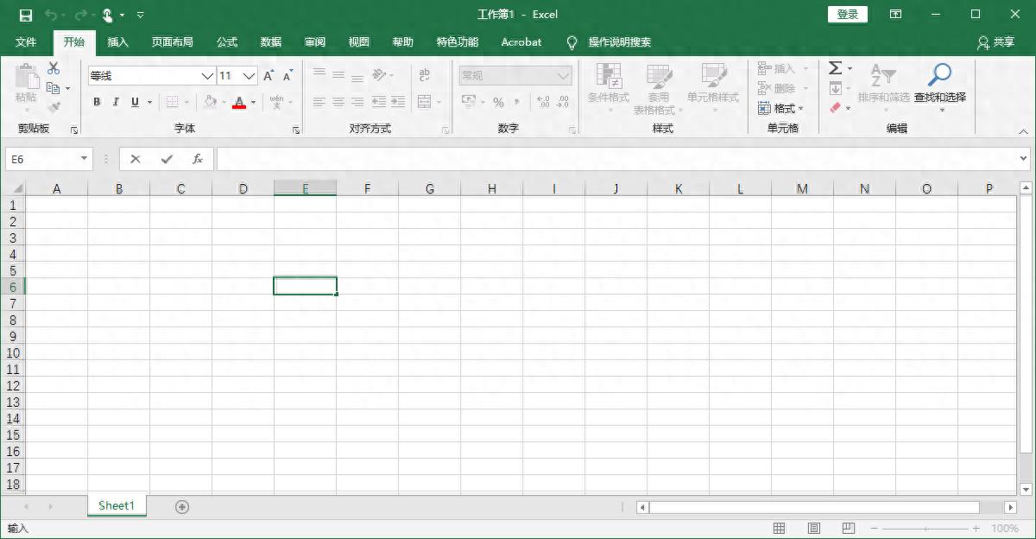Click the 操作说明搜索 search box
Image resolution: width=1036 pixels, height=539 pixels.
[620, 42]
